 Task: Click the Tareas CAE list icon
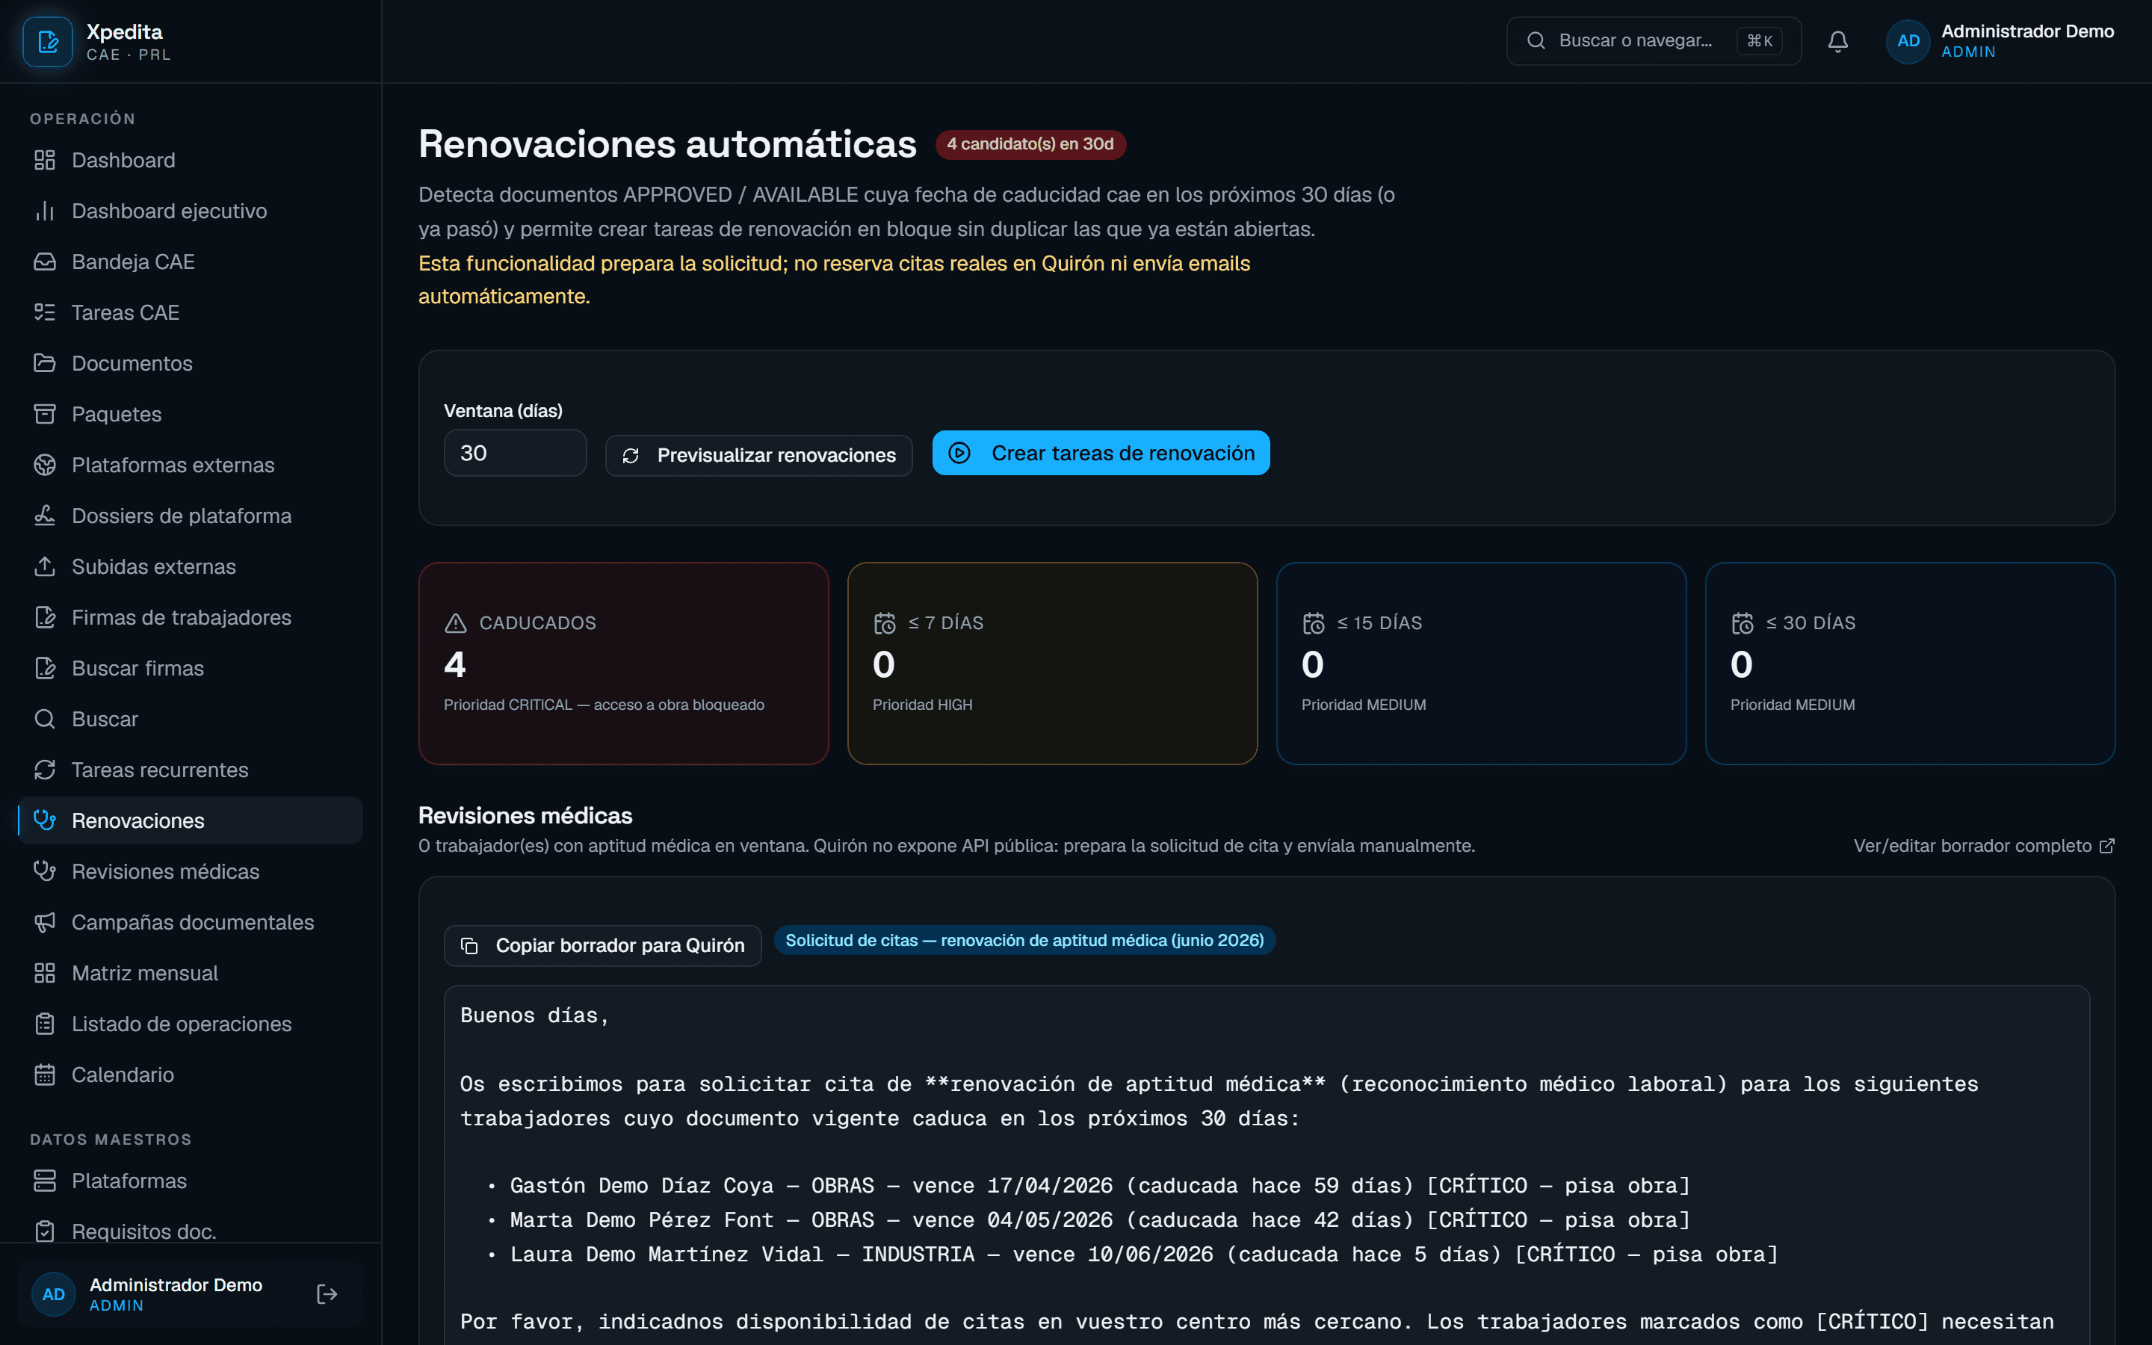tap(45, 312)
